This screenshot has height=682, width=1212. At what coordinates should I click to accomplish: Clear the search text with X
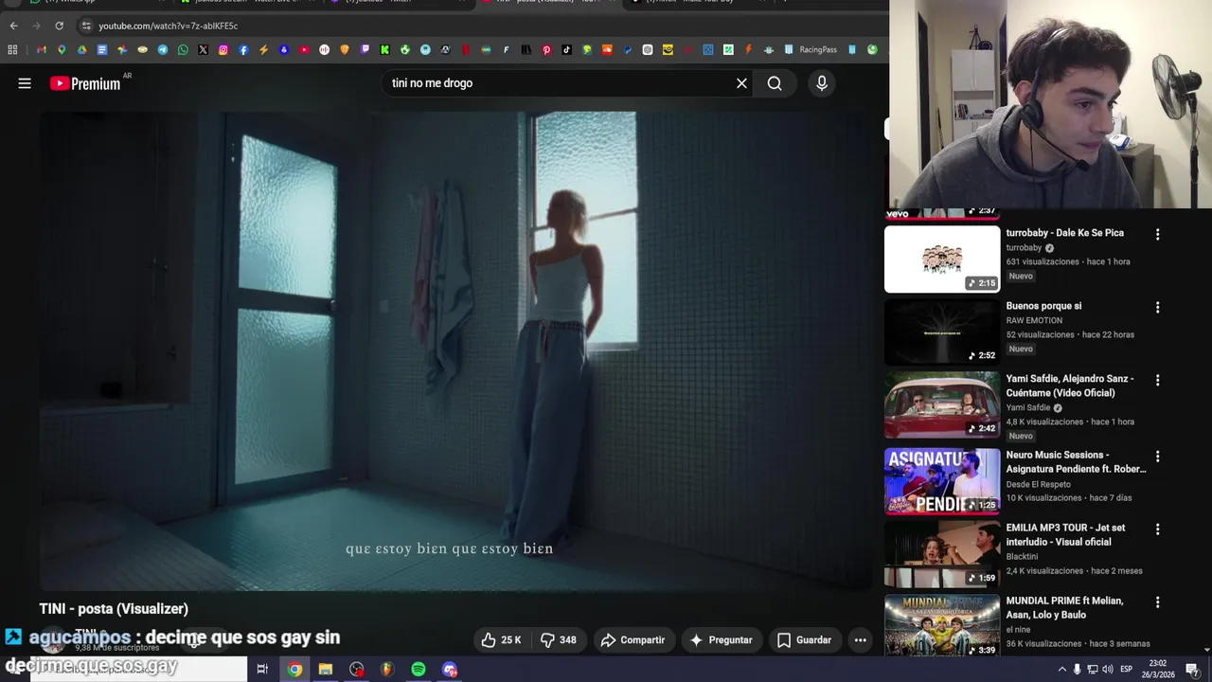741,83
